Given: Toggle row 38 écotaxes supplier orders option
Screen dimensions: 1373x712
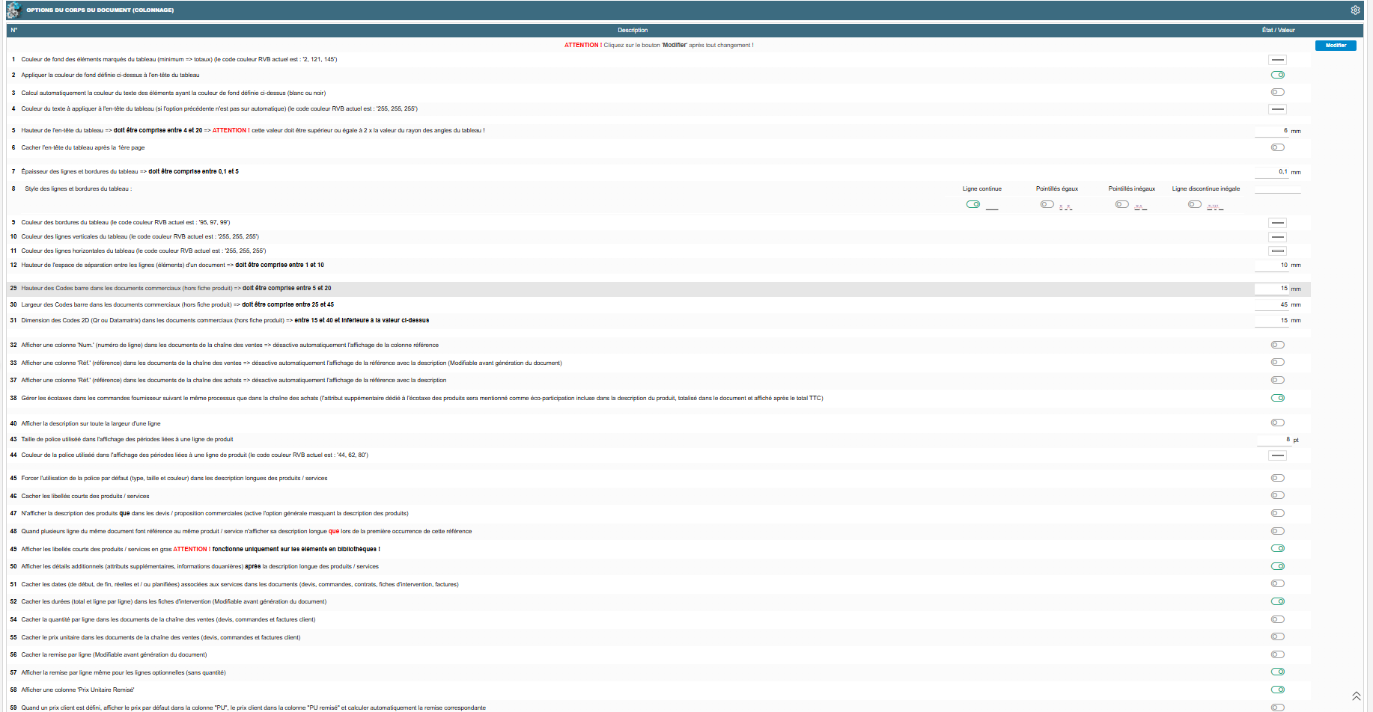Looking at the screenshot, I should pyautogui.click(x=1278, y=398).
